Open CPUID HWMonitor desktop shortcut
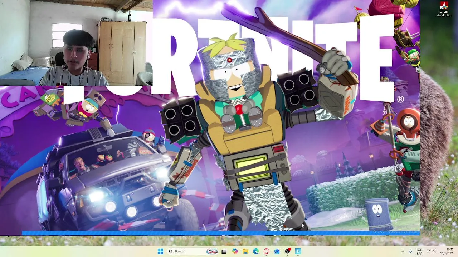The width and height of the screenshot is (458, 257). coord(444,9)
